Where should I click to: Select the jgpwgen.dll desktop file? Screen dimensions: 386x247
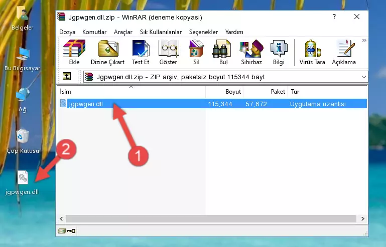(x=22, y=183)
